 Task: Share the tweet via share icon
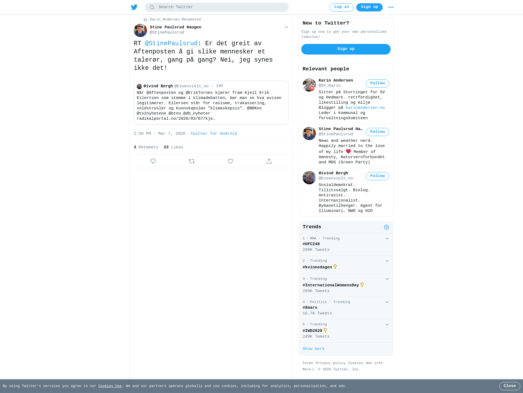(x=269, y=161)
